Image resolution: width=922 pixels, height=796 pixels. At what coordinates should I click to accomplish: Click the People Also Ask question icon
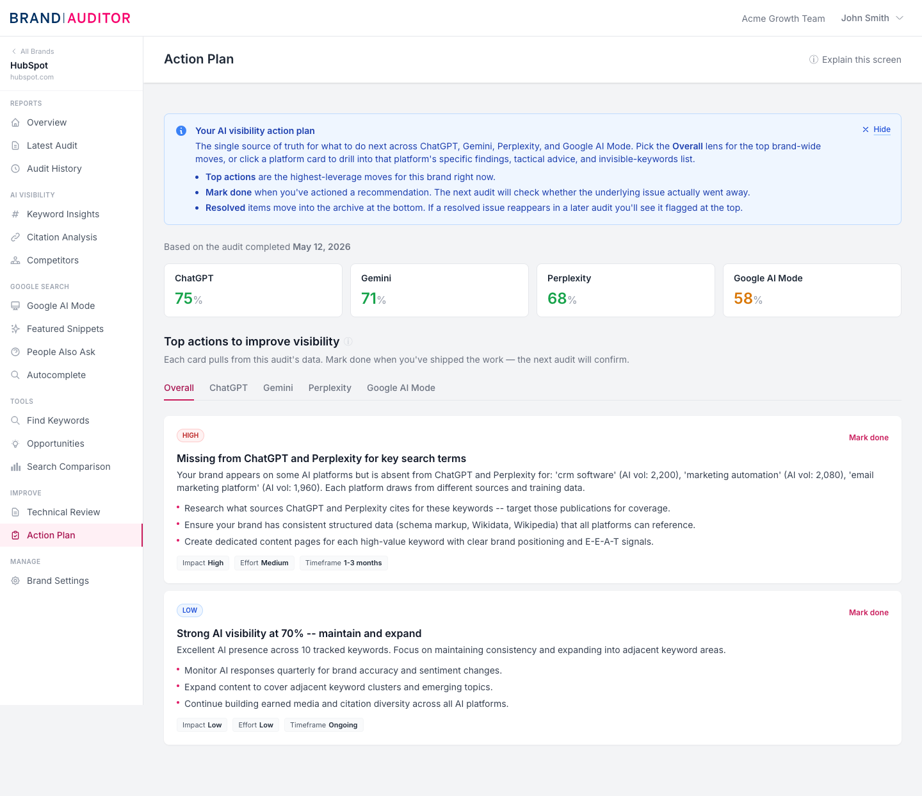15,352
